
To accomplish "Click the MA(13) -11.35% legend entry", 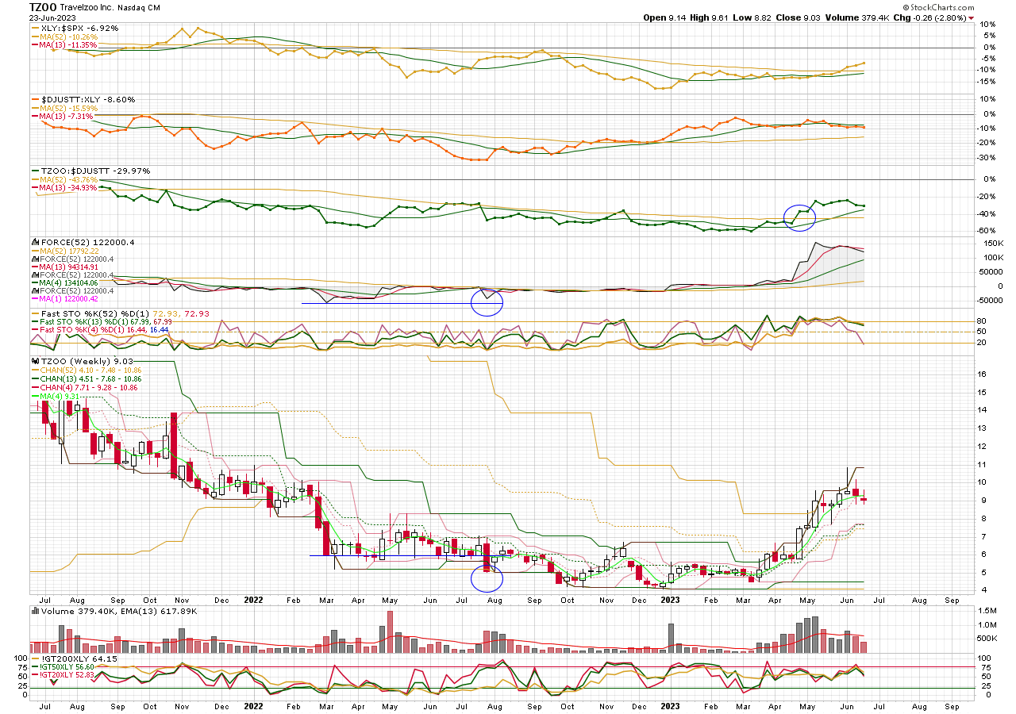I will [69, 44].
